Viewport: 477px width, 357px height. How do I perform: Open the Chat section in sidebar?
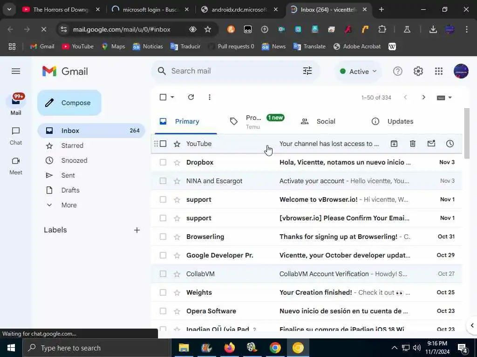click(x=16, y=136)
